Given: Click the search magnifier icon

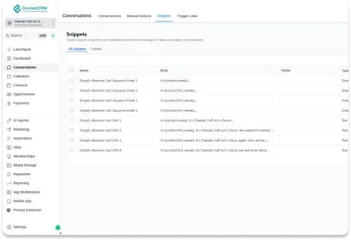Looking at the screenshot, I should point(8,36).
